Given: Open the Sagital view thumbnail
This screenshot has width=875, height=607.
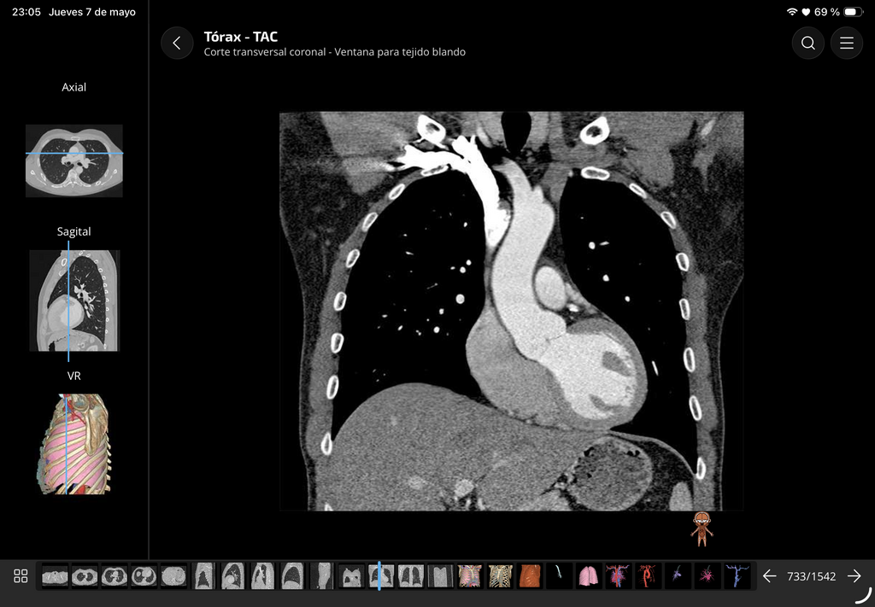Looking at the screenshot, I should (x=74, y=301).
